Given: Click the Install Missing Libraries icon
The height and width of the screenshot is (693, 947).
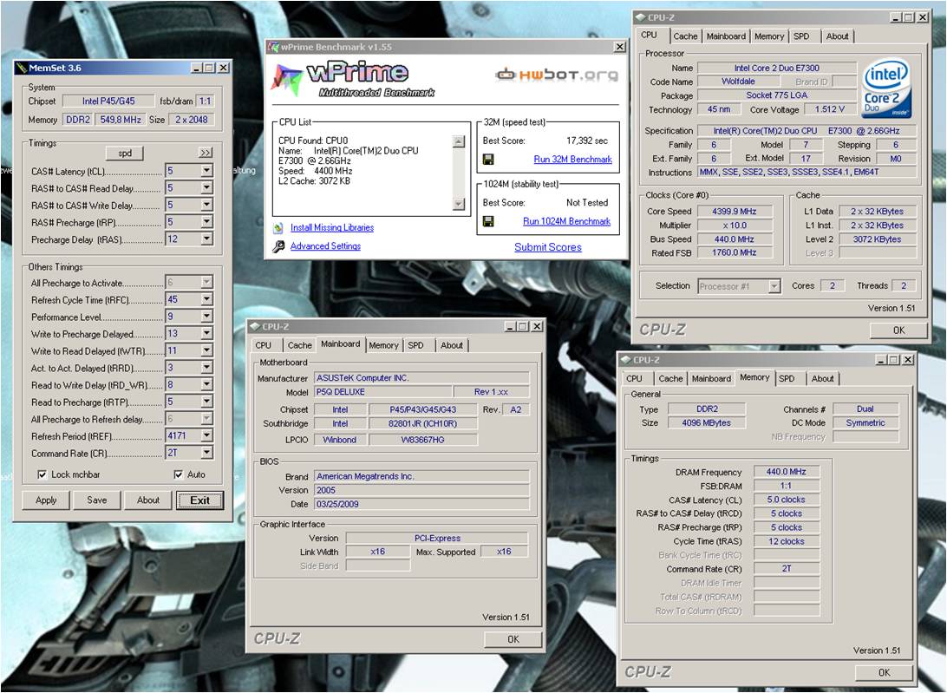Looking at the screenshot, I should (278, 228).
